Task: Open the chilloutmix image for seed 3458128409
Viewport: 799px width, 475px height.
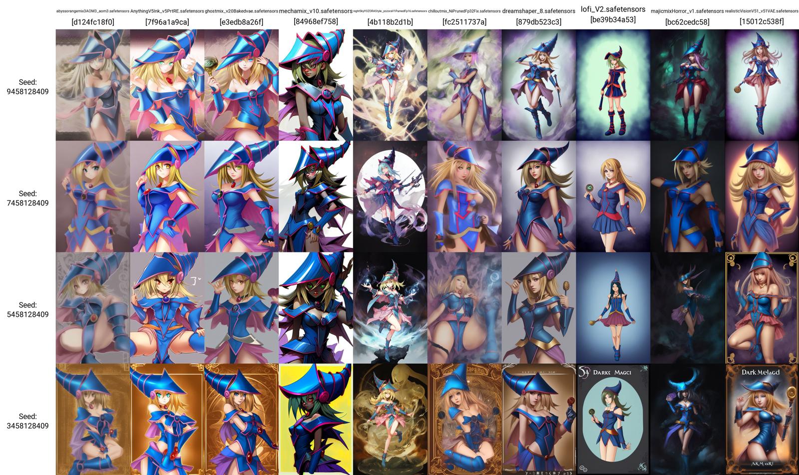Action: 464,419
